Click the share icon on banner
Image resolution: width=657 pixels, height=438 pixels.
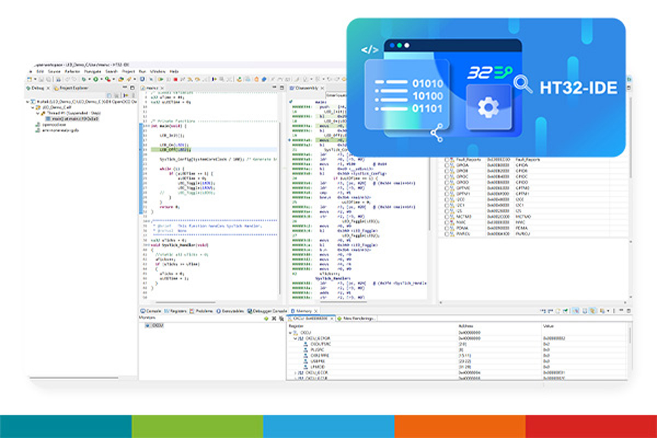436,133
